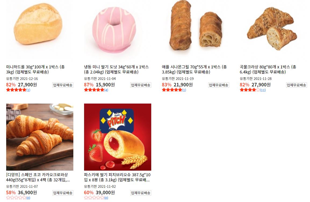
Task: Click the 업체무료배송 badge beside 27,900원 미니하드롤
Action: pos(63,85)
